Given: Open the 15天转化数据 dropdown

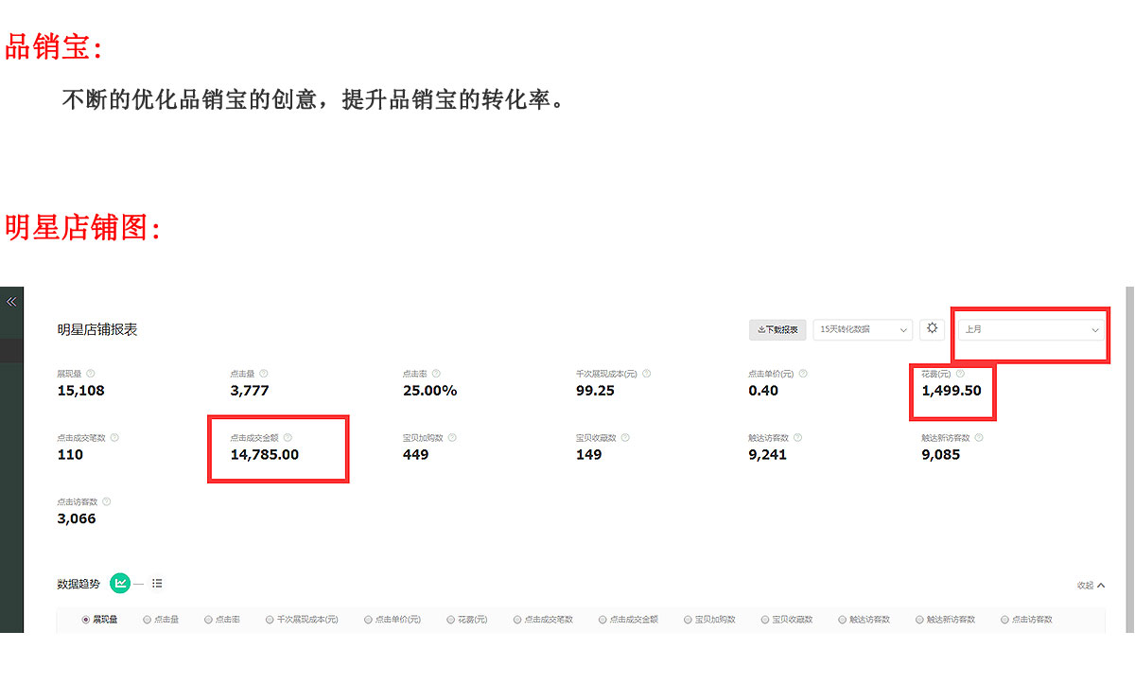Looking at the screenshot, I should click(x=863, y=329).
